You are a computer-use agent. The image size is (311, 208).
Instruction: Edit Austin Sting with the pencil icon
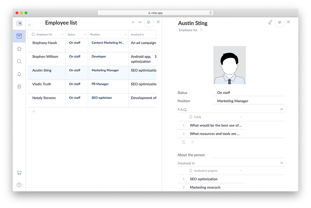pyautogui.click(x=270, y=22)
